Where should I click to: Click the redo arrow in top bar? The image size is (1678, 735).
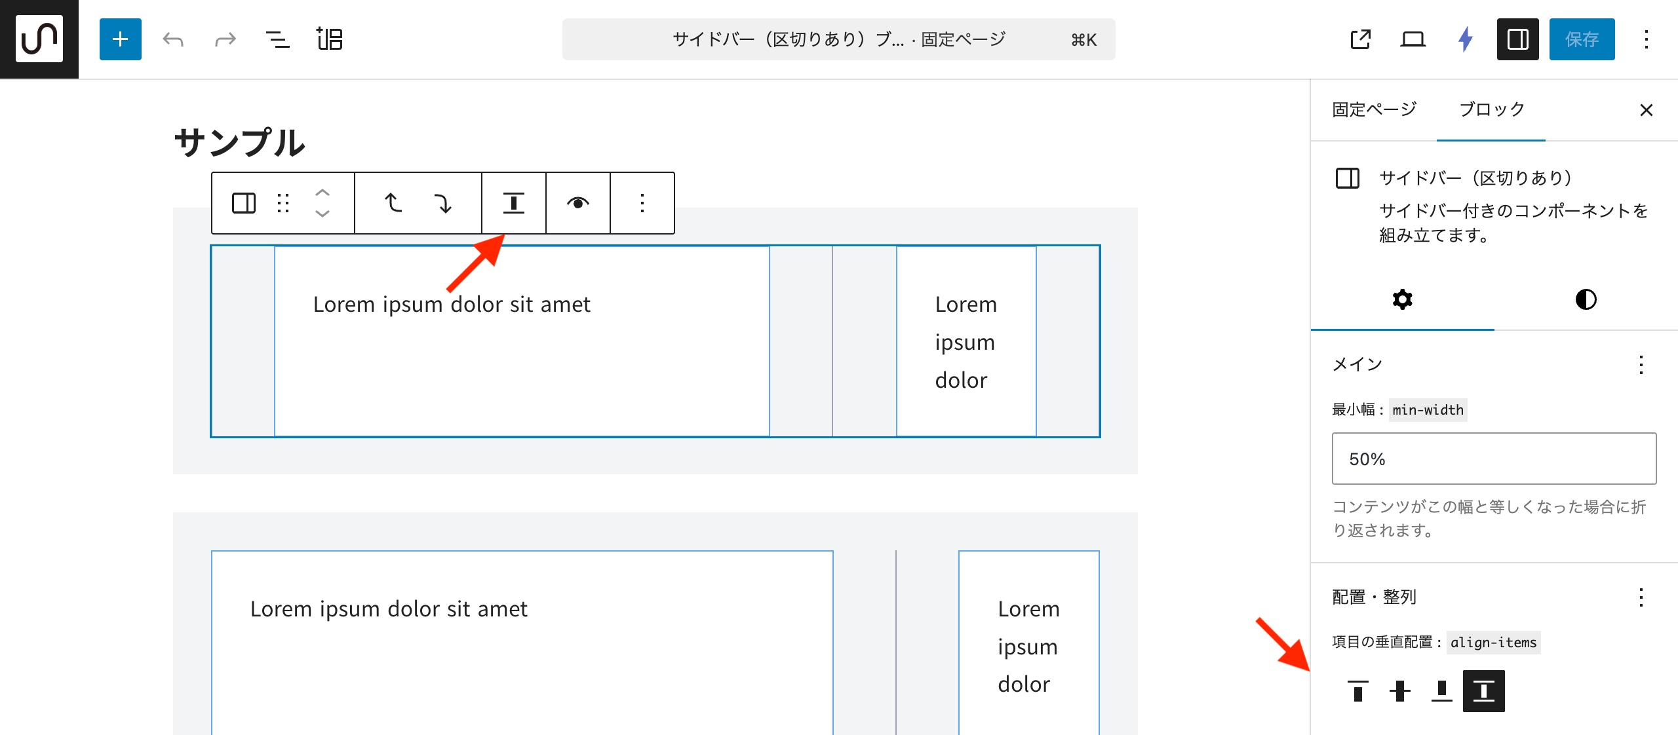tap(225, 39)
